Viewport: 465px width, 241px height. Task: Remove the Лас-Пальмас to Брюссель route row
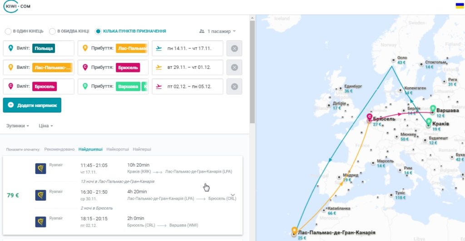pyautogui.click(x=234, y=67)
